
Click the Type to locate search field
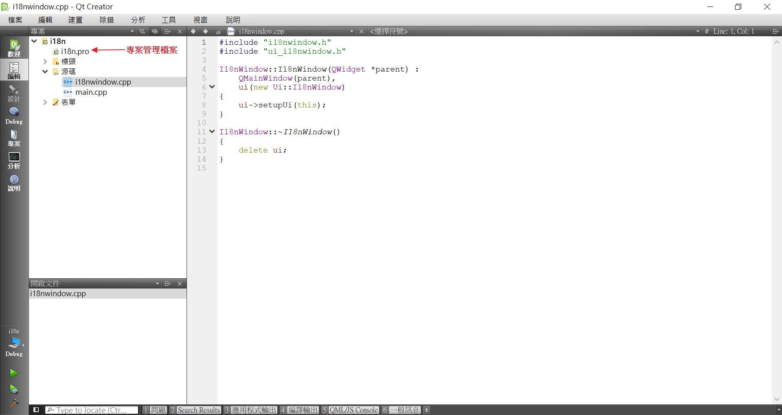pyautogui.click(x=92, y=410)
